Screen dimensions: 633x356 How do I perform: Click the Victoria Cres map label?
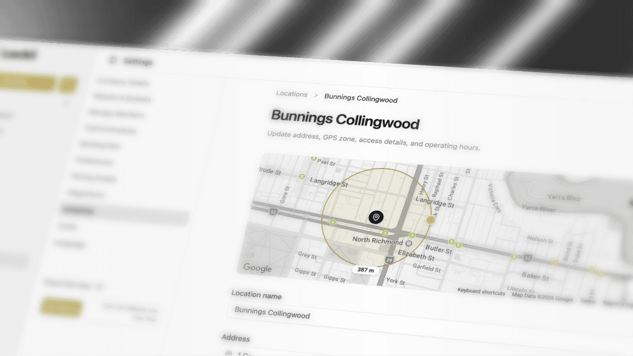coord(494,197)
